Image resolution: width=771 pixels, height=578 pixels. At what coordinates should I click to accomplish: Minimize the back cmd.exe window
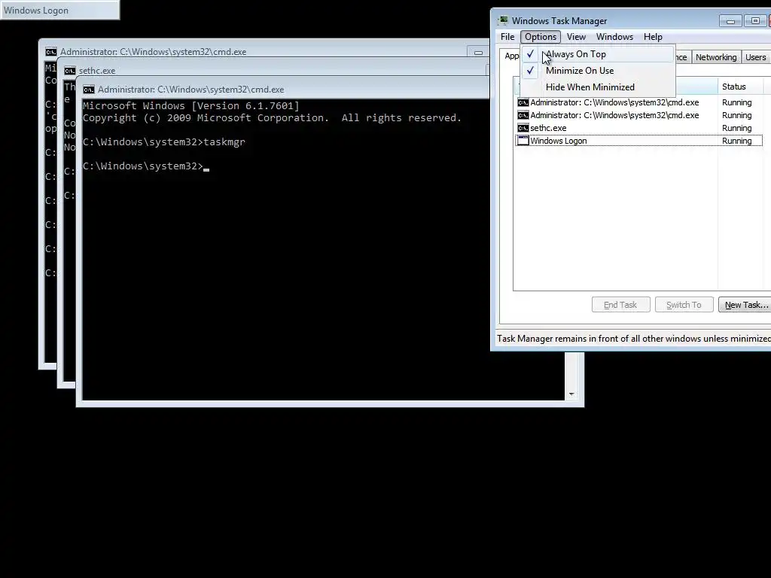tap(478, 52)
